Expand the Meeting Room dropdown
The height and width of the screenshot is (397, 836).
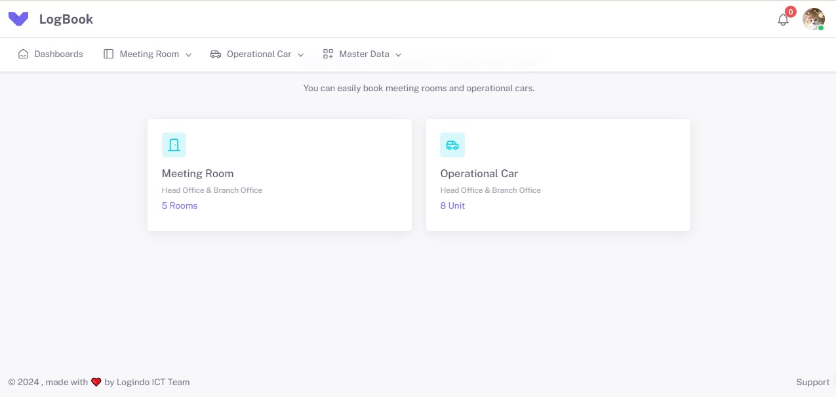click(189, 54)
